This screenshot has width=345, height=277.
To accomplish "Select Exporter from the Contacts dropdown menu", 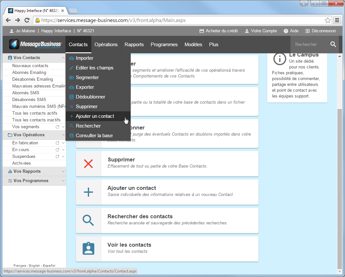I will (85, 87).
